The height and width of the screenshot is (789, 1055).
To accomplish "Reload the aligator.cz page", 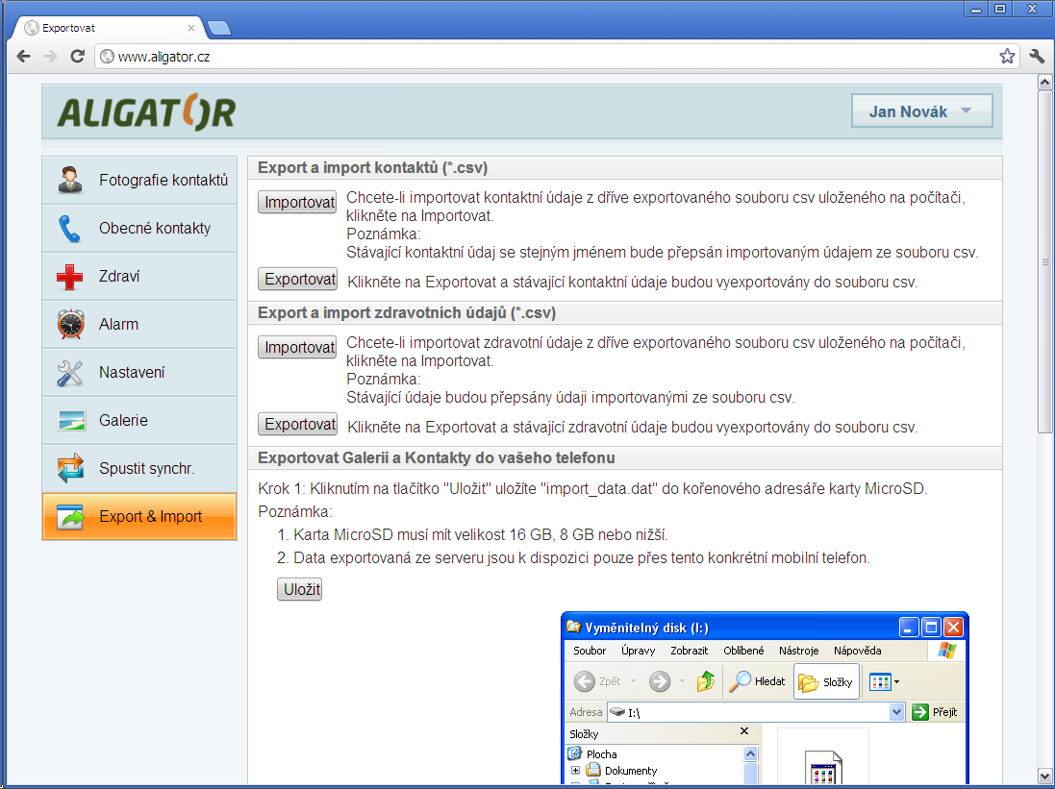I will [77, 57].
